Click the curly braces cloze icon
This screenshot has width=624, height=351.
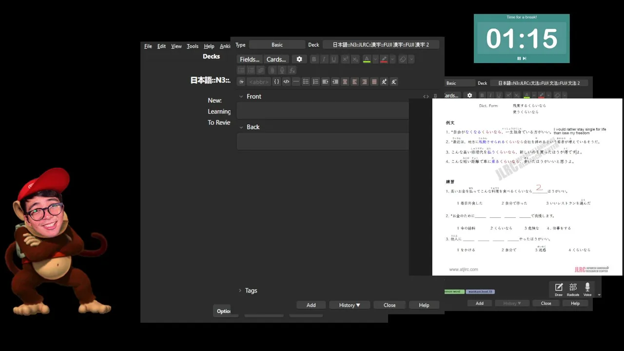pyautogui.click(x=276, y=81)
